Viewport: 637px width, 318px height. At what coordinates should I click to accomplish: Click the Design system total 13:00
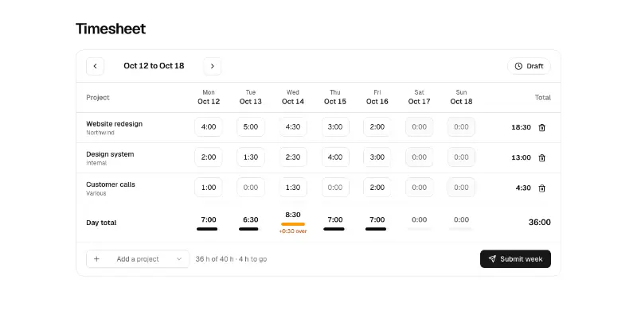coord(521,157)
